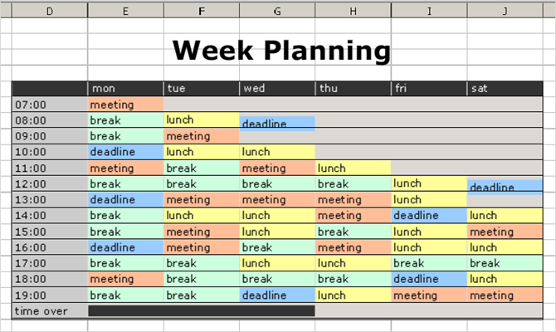Click Friday 14:00 deadline cell
Viewport: 556px width, 332px height.
point(429,216)
